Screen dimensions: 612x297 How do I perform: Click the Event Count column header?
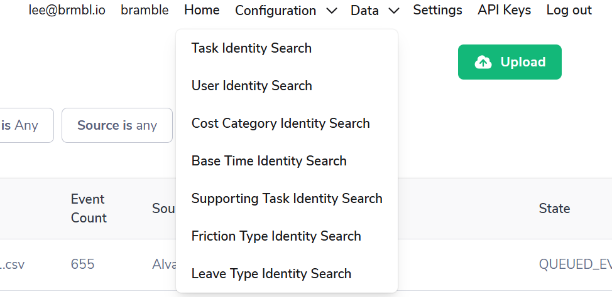(89, 209)
